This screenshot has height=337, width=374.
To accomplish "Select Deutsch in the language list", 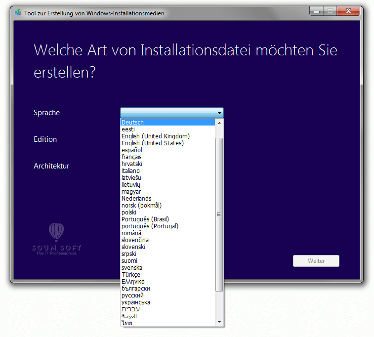I will point(167,123).
